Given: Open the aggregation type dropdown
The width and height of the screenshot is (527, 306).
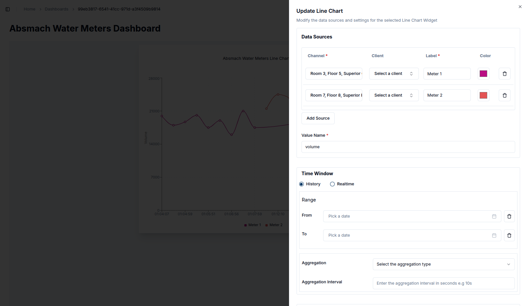Looking at the screenshot, I should 443,264.
